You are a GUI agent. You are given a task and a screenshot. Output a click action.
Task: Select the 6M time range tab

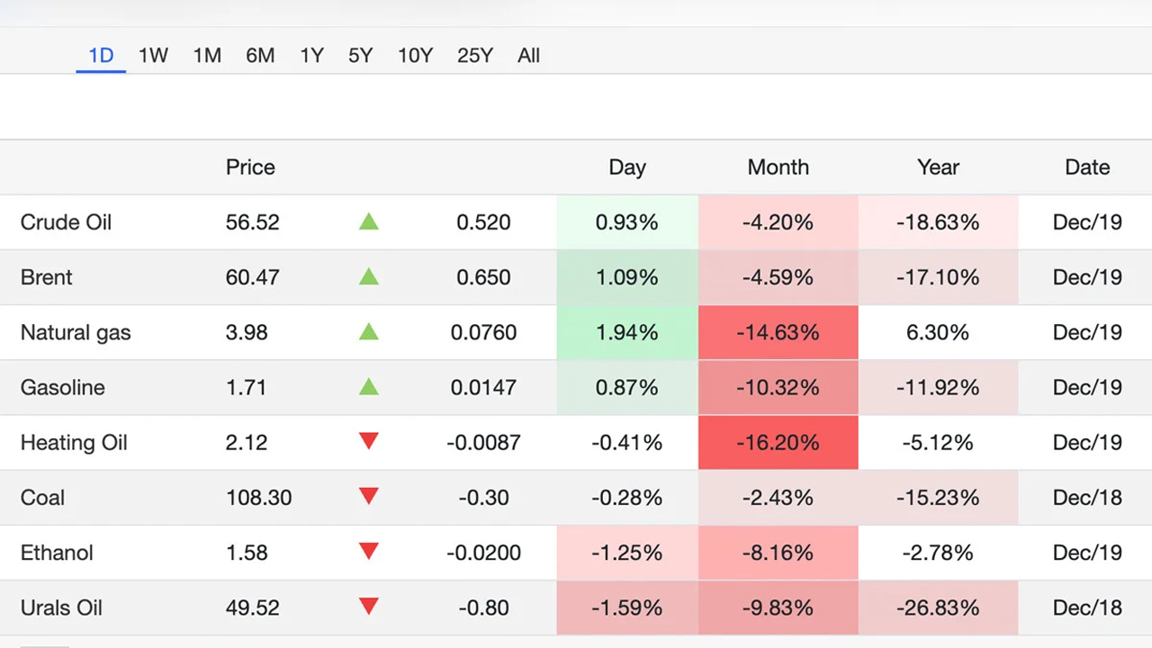260,56
